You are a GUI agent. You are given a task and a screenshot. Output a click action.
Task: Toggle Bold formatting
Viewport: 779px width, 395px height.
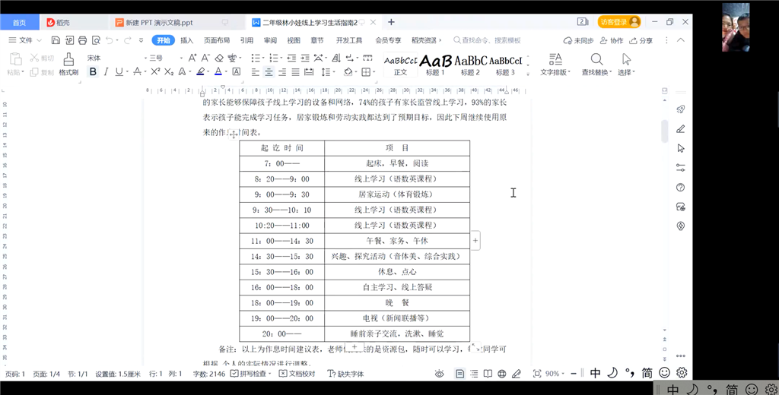[93, 72]
